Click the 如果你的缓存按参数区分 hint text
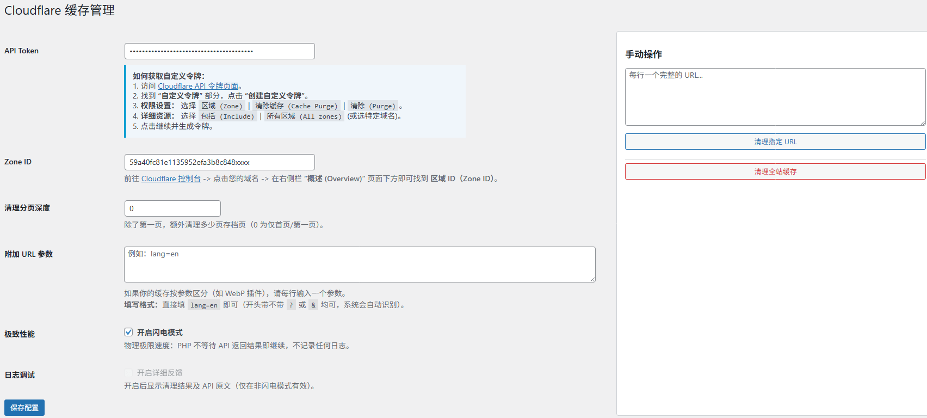927x418 pixels. [x=237, y=293]
